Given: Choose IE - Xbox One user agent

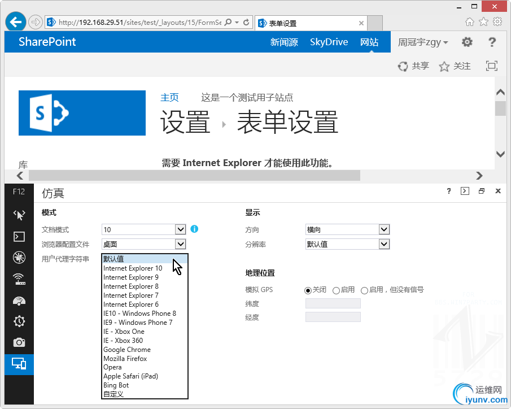Looking at the screenshot, I should coord(145,332).
